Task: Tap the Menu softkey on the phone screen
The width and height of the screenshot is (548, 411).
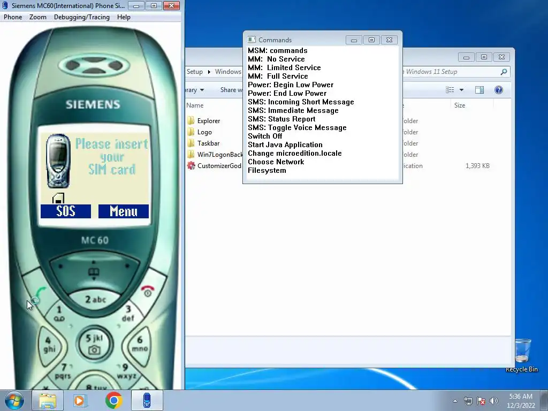Action: (x=124, y=211)
